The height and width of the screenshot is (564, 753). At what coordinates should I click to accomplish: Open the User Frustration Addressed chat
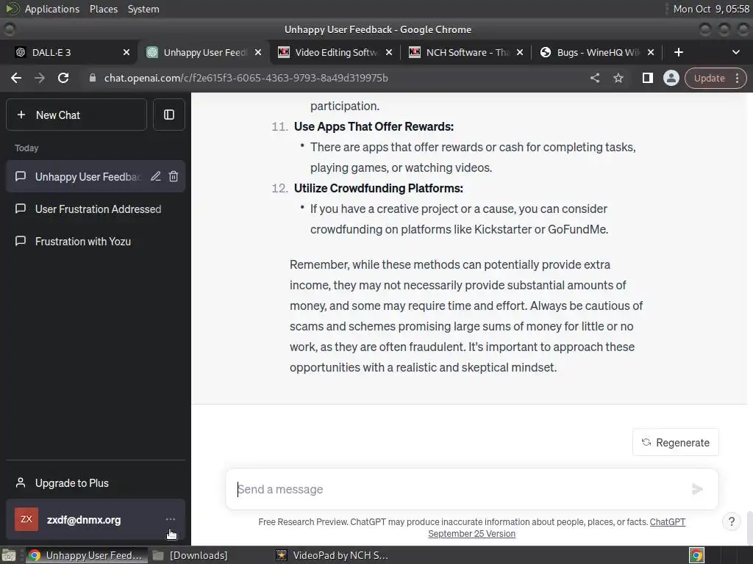click(x=96, y=209)
